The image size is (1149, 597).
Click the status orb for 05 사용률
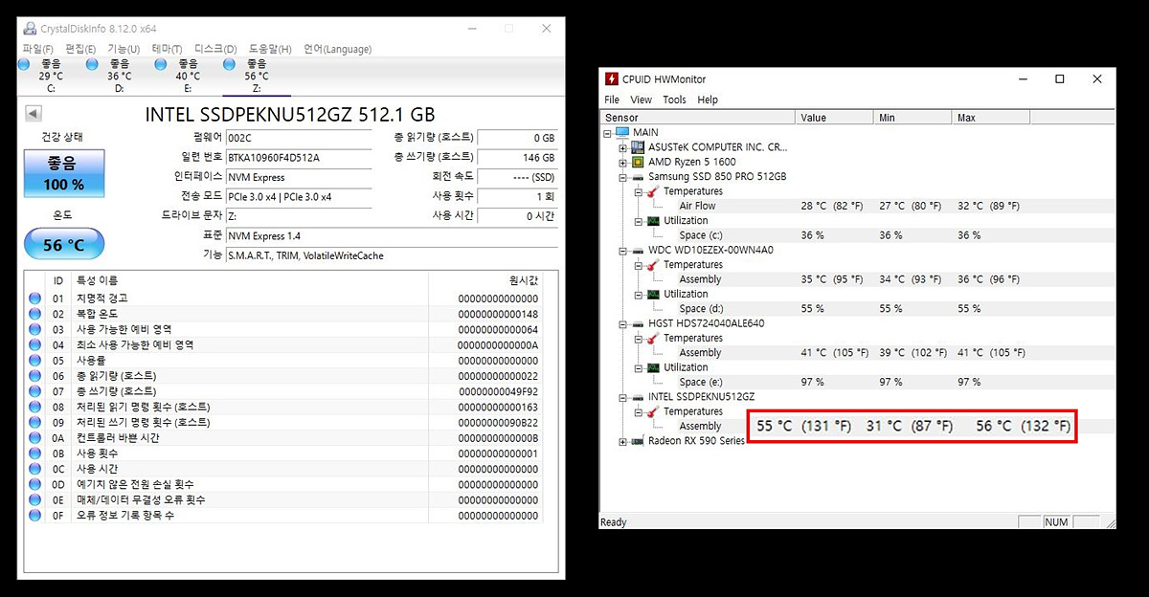pos(35,361)
